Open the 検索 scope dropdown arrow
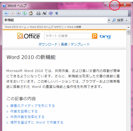 (x=126, y=20)
